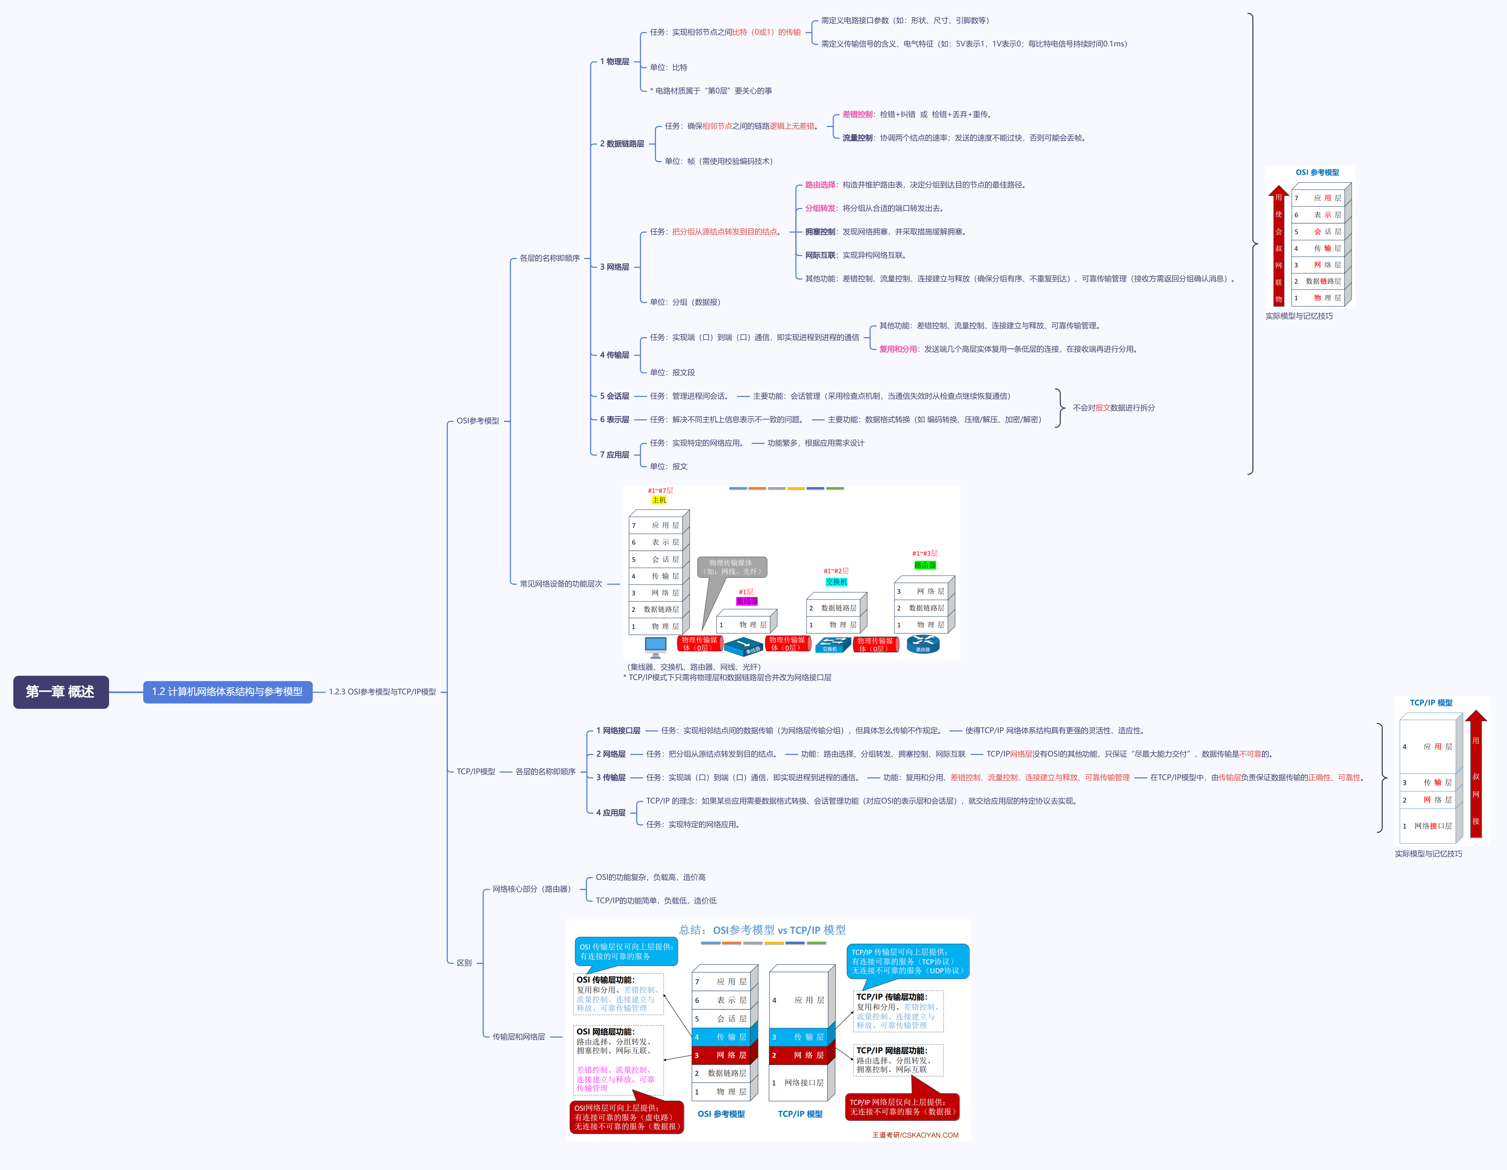Click the switch (交换机) device icon
This screenshot has width=1507, height=1170.
[833, 645]
